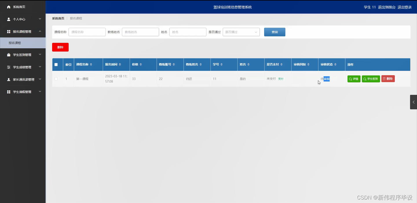This screenshot has height=203, width=417.
Task: Expand the 学生成绩管理 menu chevron
Action: pos(40,67)
